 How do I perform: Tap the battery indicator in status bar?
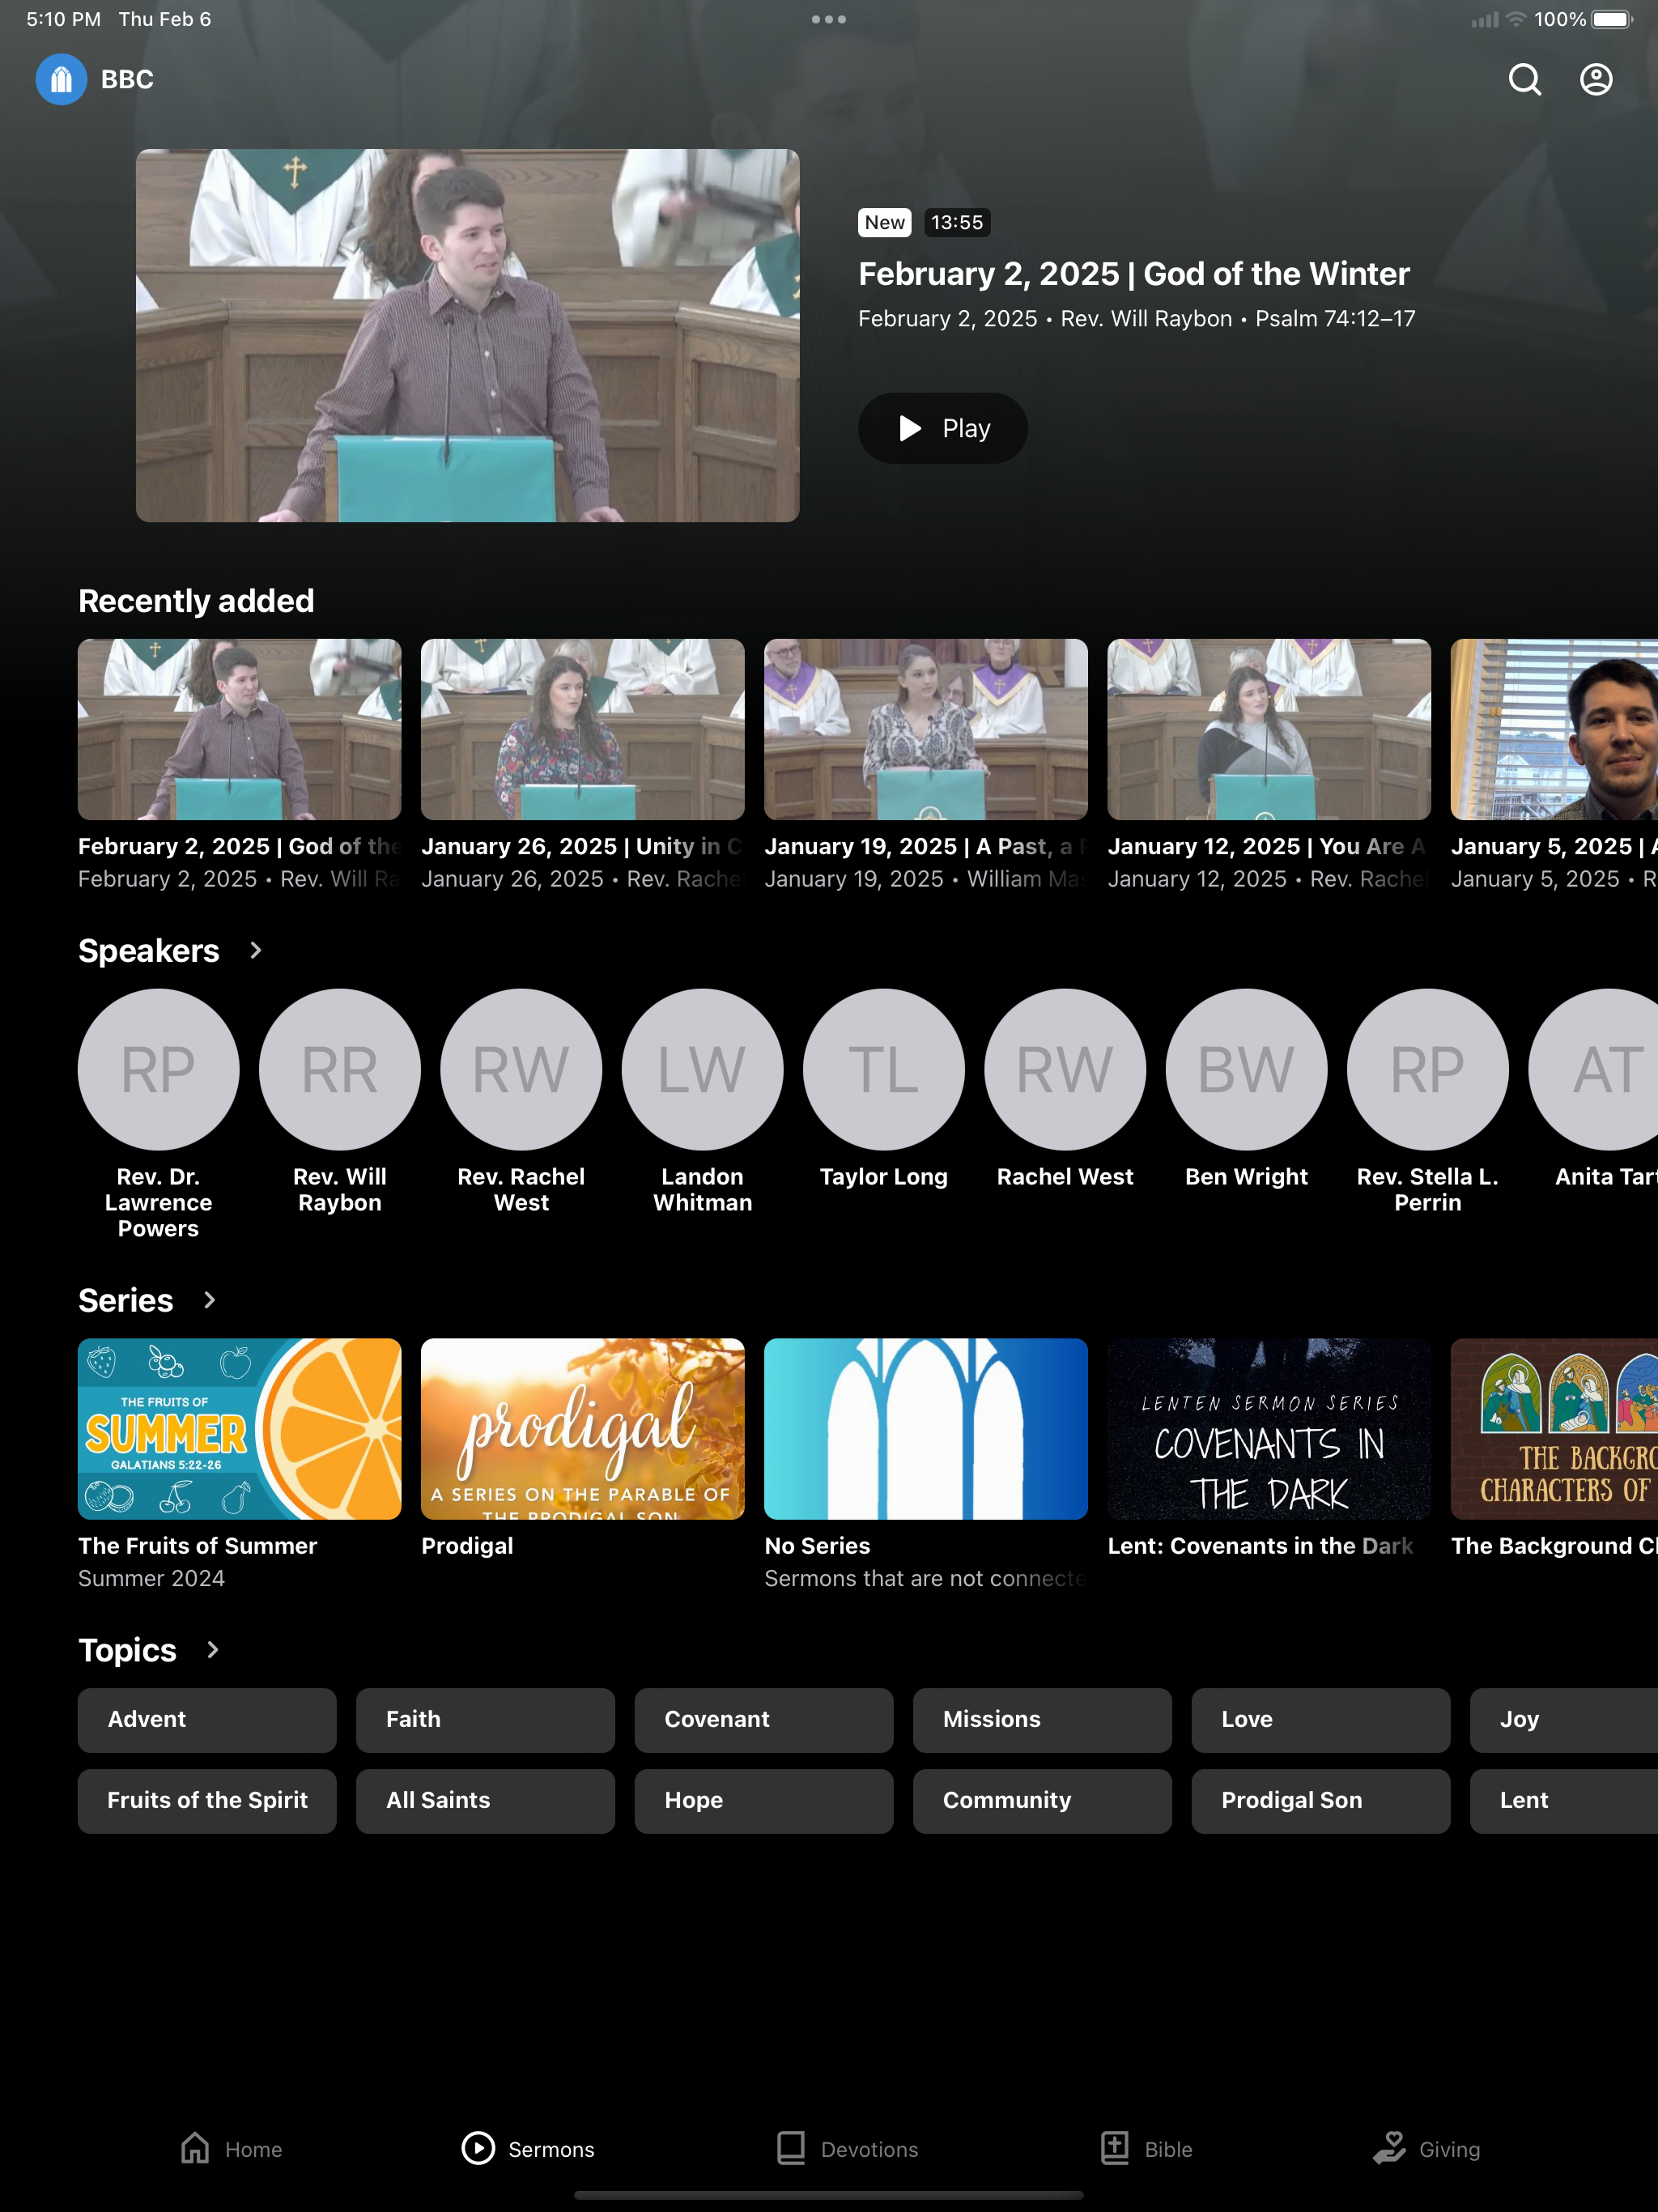1613,19
